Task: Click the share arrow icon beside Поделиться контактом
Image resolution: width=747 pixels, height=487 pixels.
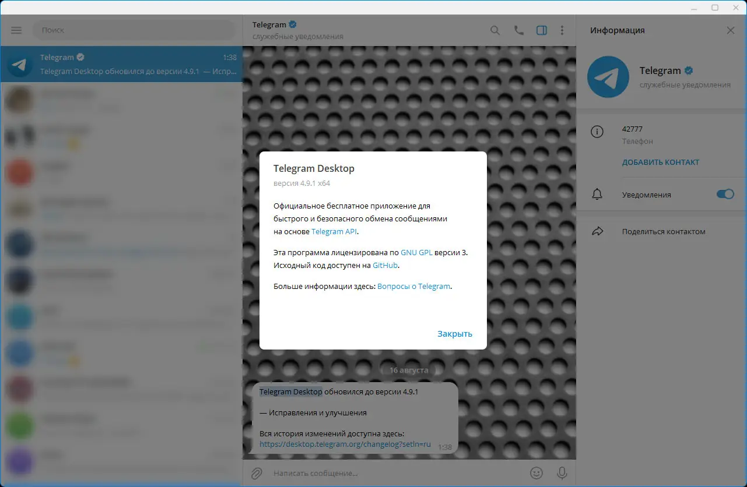Action: click(x=597, y=231)
